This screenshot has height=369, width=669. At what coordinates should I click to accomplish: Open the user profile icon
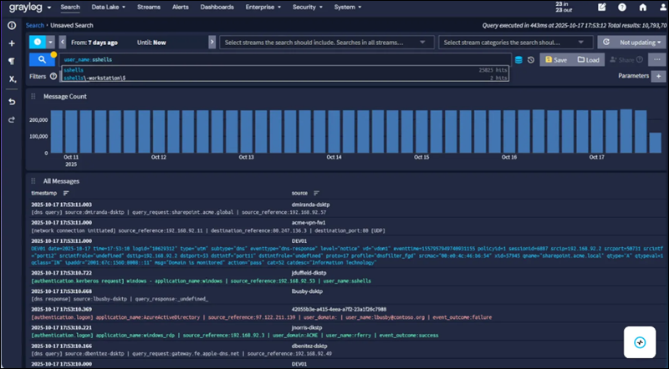coord(662,8)
